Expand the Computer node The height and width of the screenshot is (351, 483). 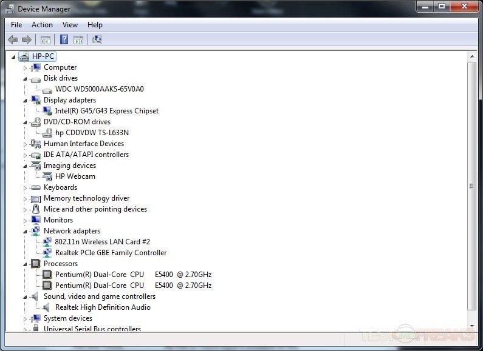pos(26,68)
